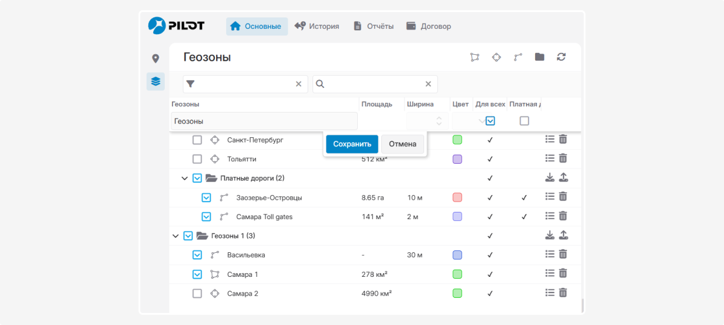The height and width of the screenshot is (325, 724).
Task: Click the Тольятти purple color swatch
Action: pos(457,159)
